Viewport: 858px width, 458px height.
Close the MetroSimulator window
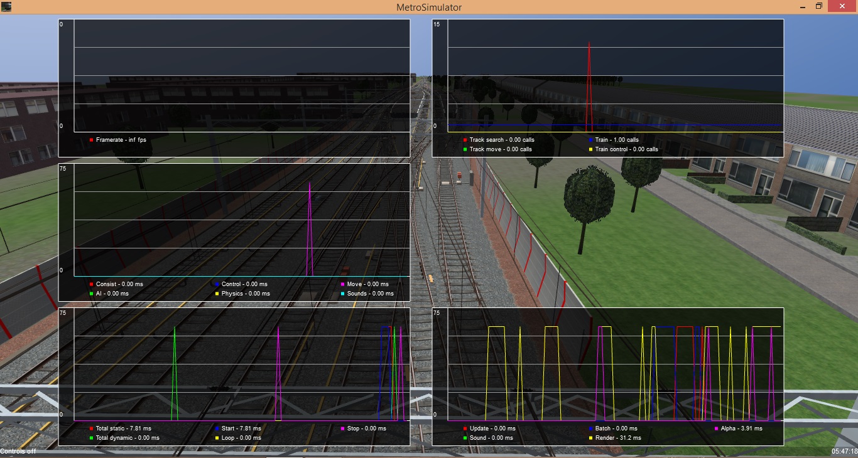(842, 6)
